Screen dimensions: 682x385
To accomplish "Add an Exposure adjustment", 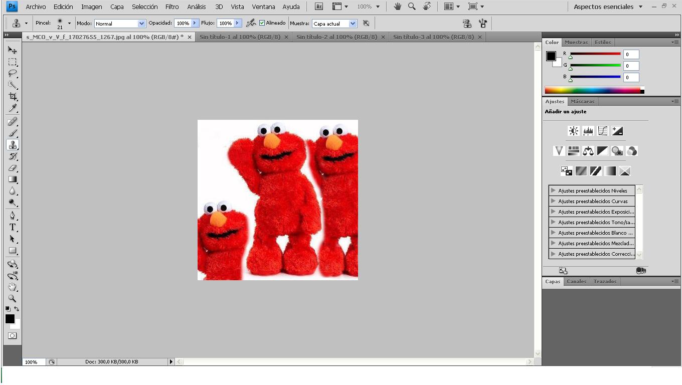I will point(617,131).
